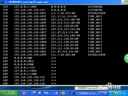
Task: Click the colorful quick launch icon beside Start
Action: (x=24, y=93)
